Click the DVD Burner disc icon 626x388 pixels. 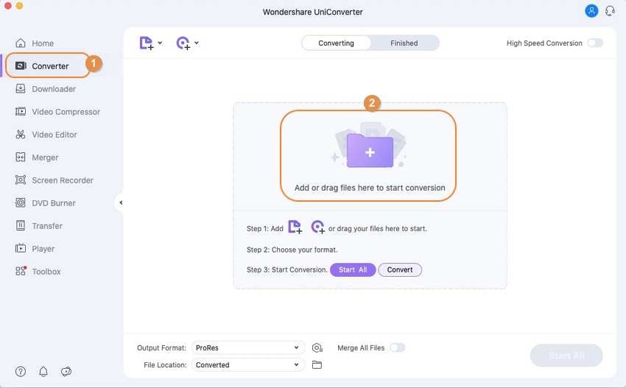21,202
